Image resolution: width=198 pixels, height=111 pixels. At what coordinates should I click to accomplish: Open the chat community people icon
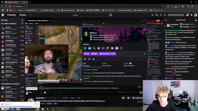[196, 20]
